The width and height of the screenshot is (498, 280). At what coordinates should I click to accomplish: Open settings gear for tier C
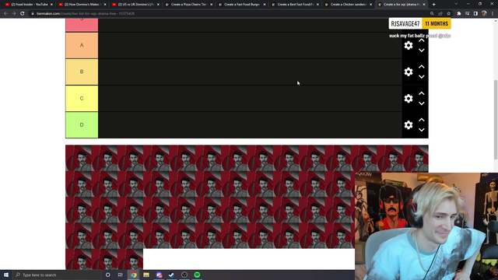click(408, 99)
